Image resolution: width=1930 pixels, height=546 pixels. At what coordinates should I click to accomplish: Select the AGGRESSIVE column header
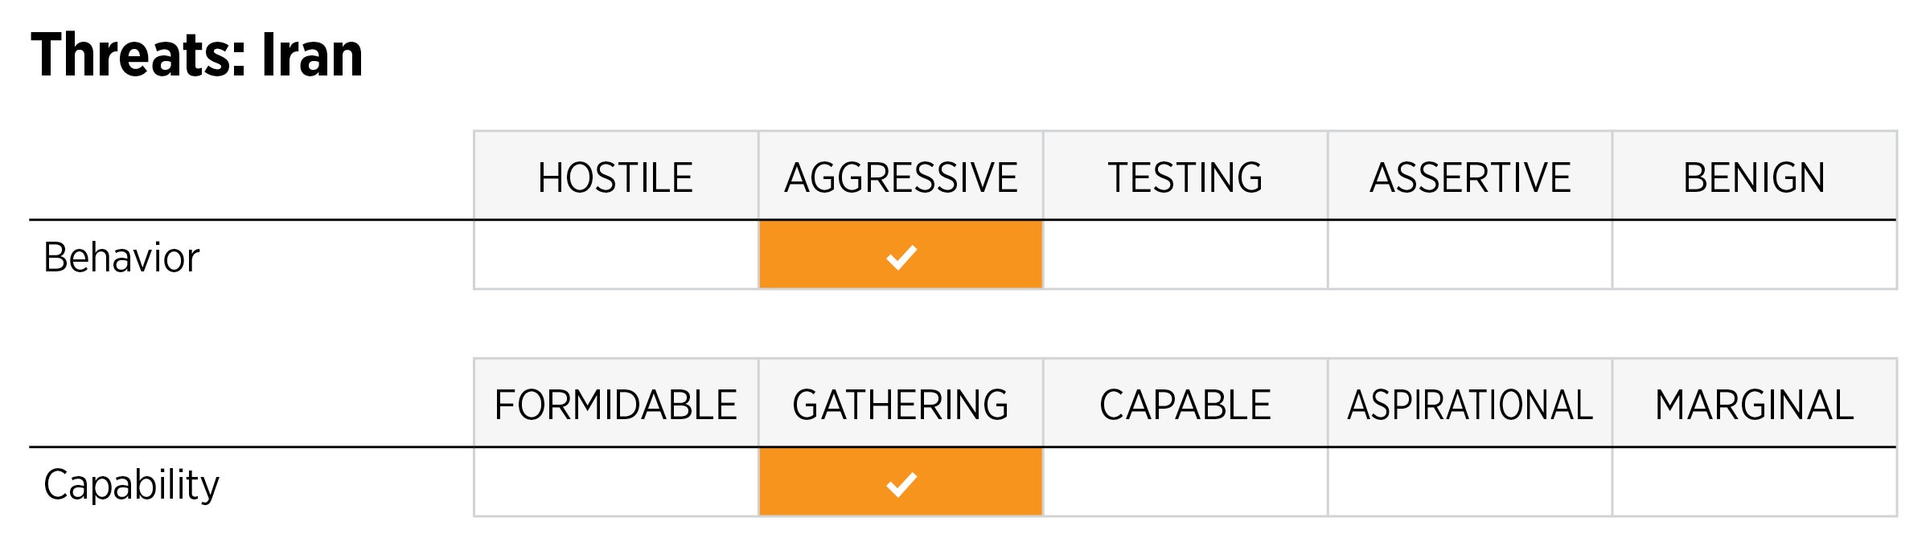coord(901,177)
